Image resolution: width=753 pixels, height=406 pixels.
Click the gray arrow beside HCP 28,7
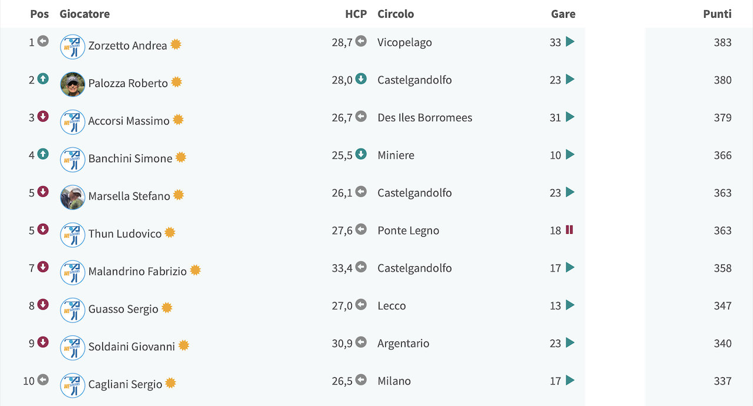point(361,41)
